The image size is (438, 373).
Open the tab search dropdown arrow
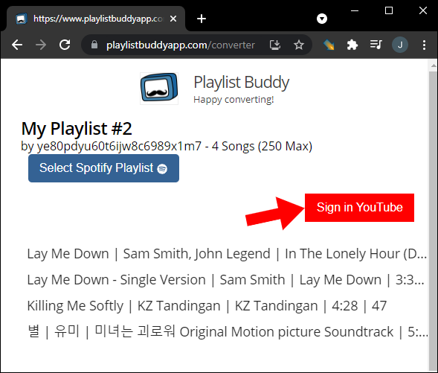(x=322, y=19)
